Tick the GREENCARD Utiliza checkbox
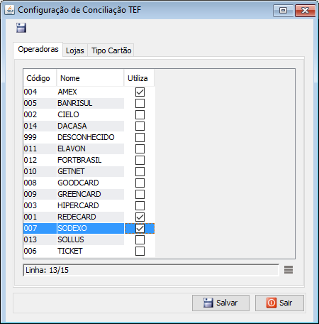319x324 pixels. click(140, 194)
